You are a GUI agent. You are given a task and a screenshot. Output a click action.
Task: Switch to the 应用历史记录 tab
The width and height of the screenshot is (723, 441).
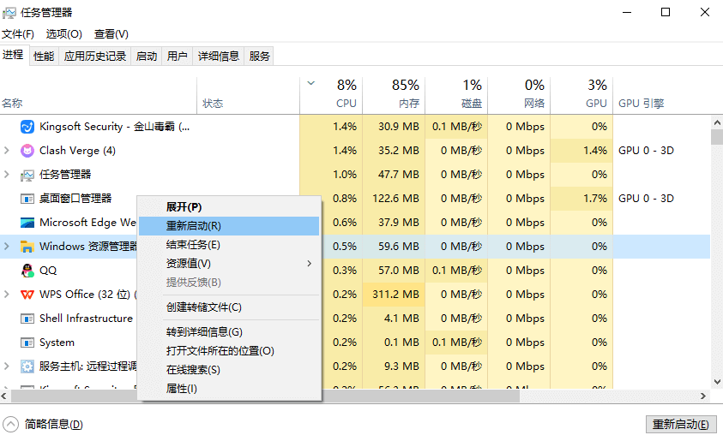pyautogui.click(x=95, y=57)
